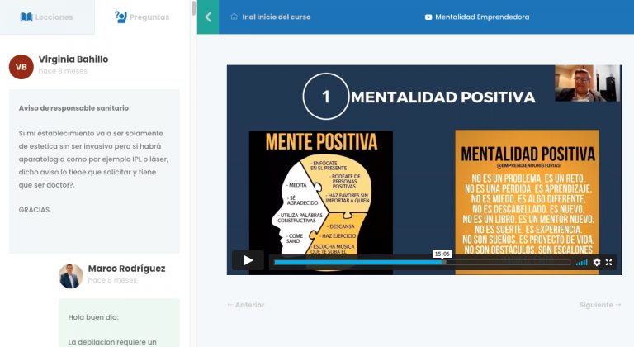Click Virginia Bahillo's VB avatar

(x=21, y=66)
